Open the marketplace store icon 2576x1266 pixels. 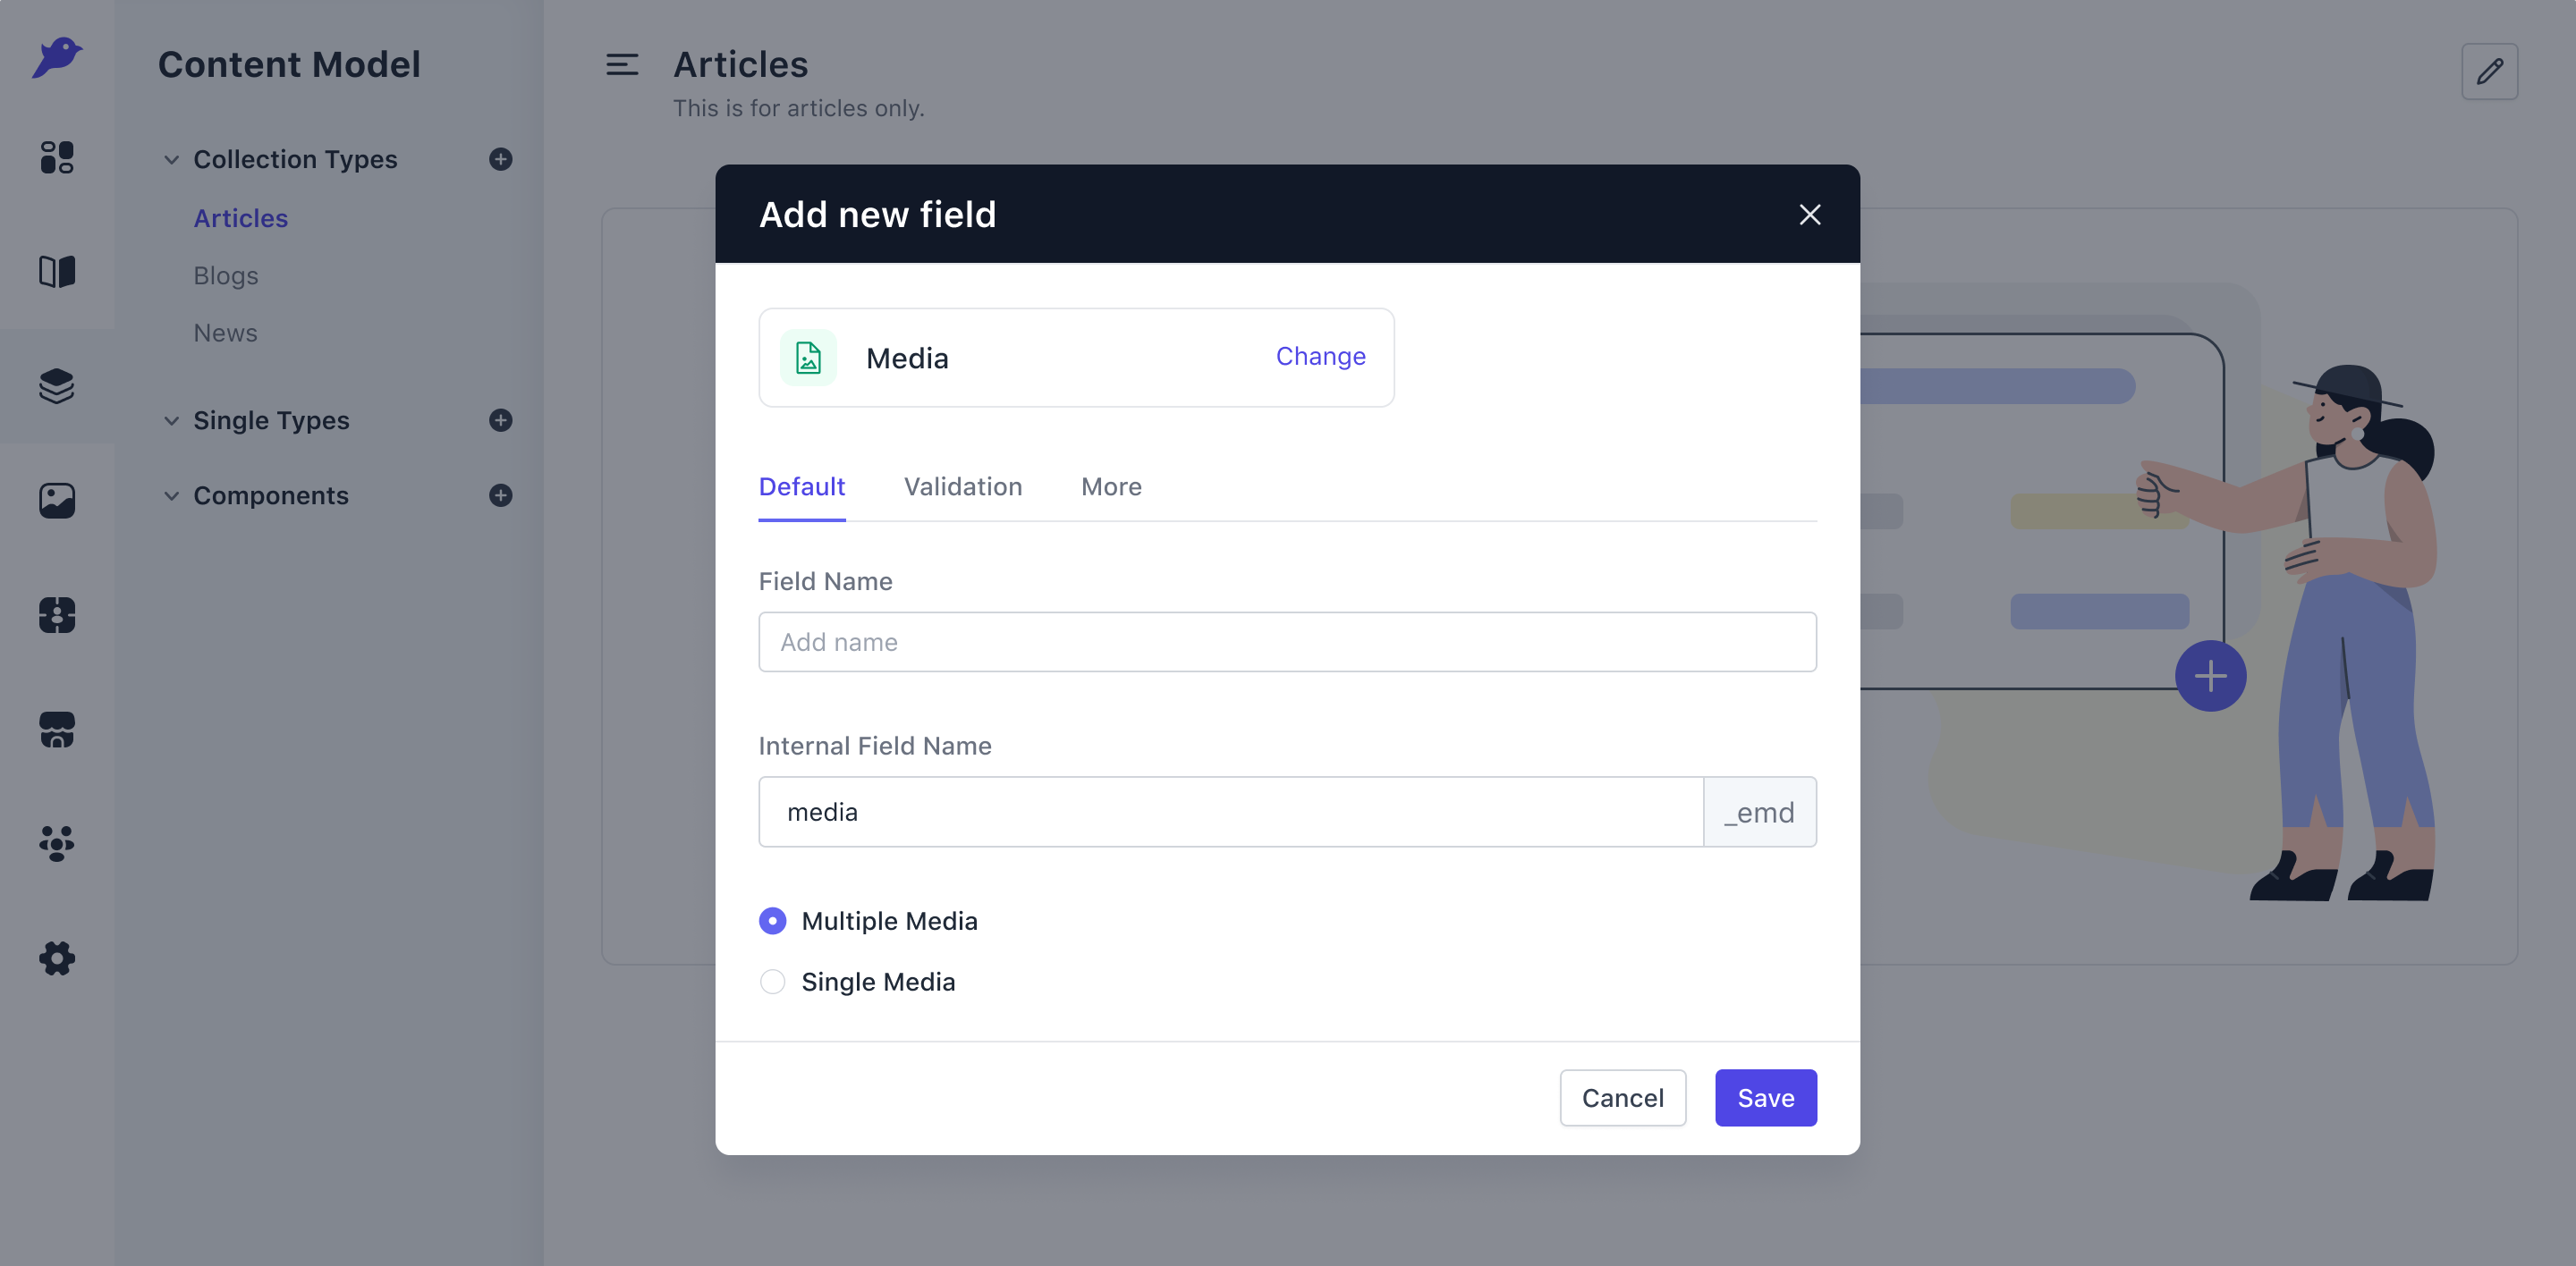click(x=57, y=730)
